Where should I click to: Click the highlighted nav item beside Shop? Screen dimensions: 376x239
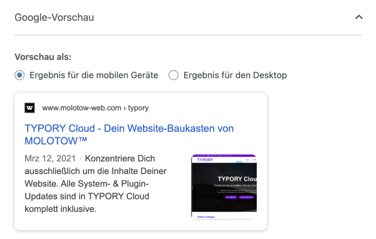click(247, 159)
